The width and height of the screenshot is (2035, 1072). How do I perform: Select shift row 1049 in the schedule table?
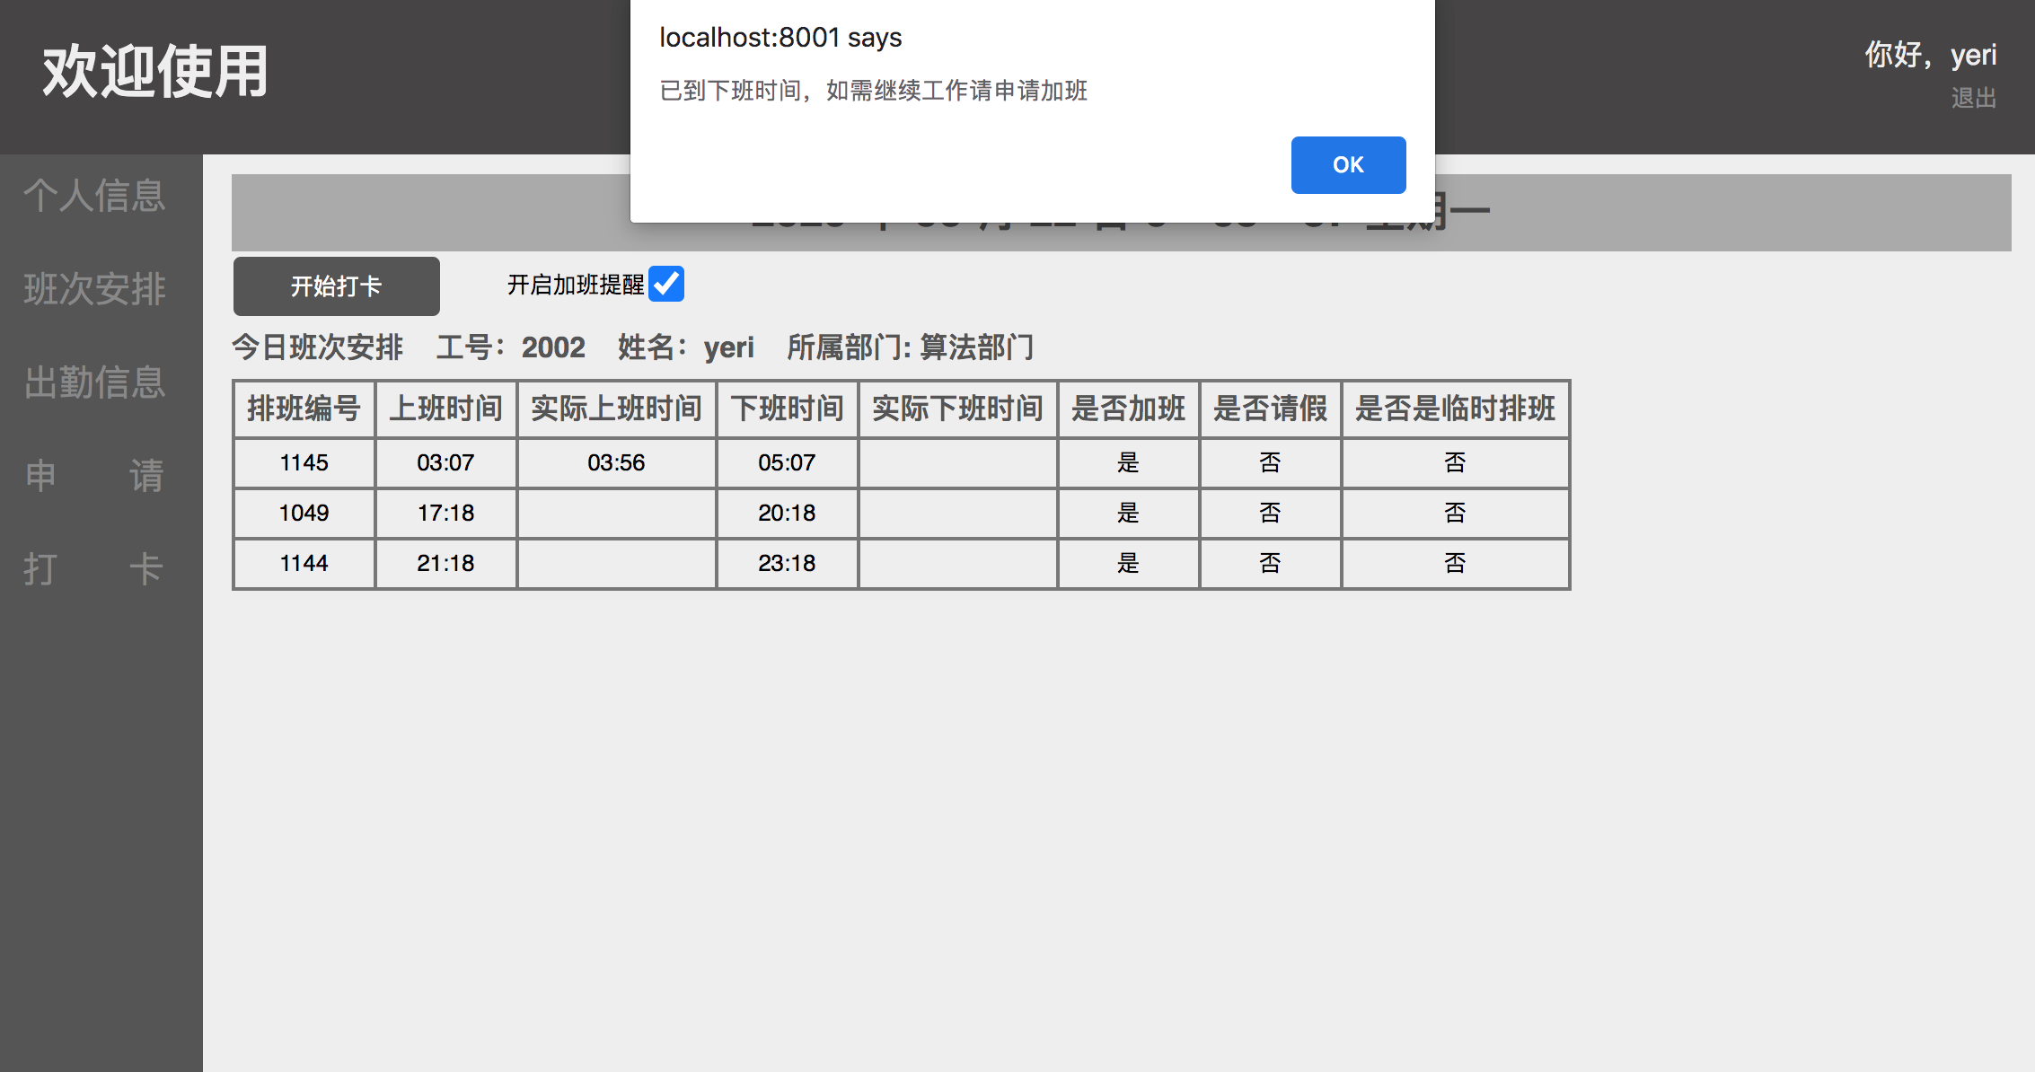pyautogui.click(x=304, y=513)
